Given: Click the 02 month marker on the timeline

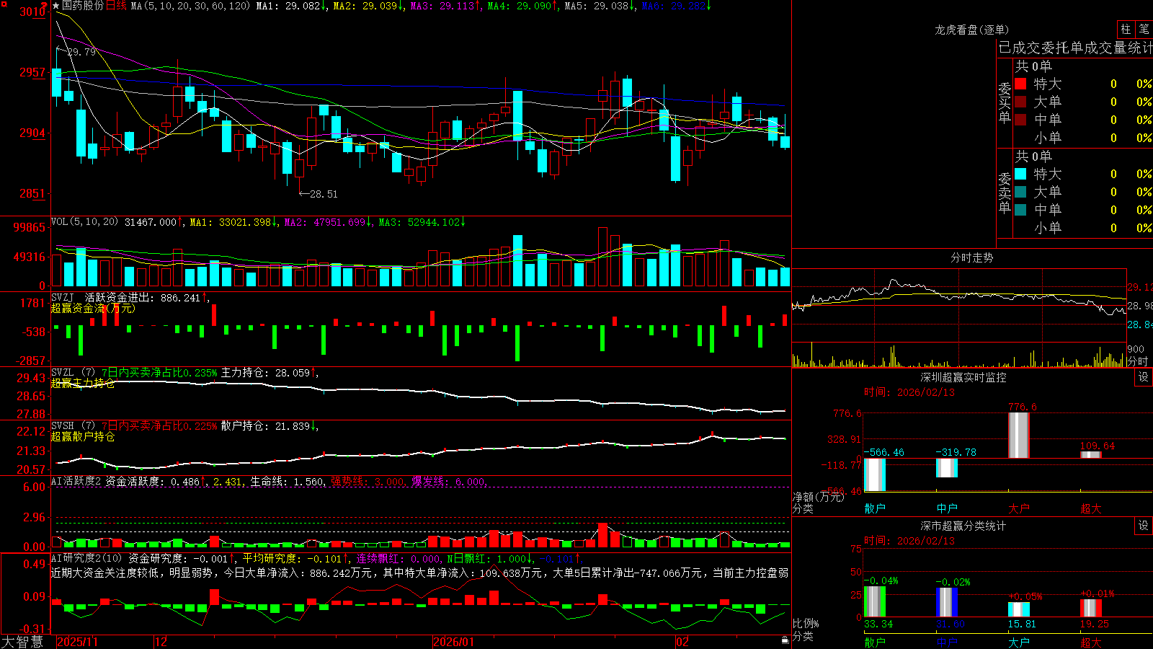Looking at the screenshot, I should [682, 642].
